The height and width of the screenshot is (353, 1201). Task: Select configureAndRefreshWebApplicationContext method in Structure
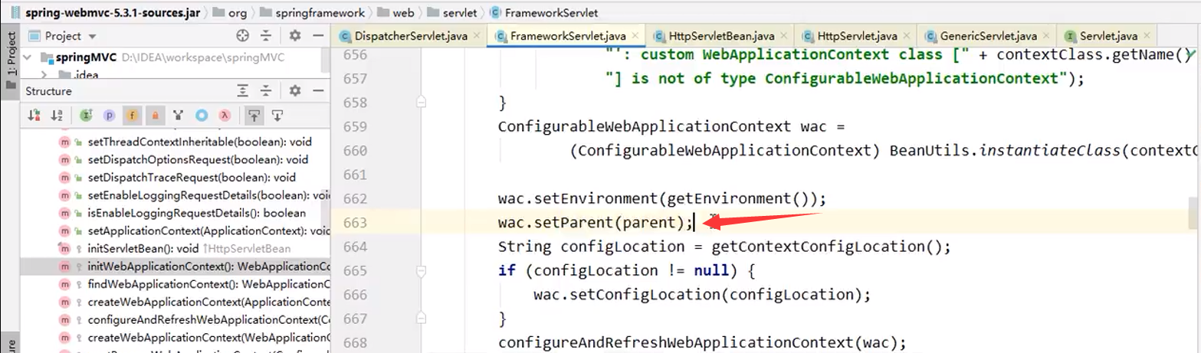[194, 319]
